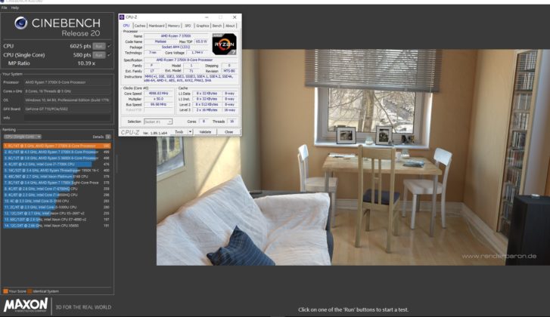The width and height of the screenshot is (550, 317).
Task: Minimize the CPU-Z window
Action: 207,17
